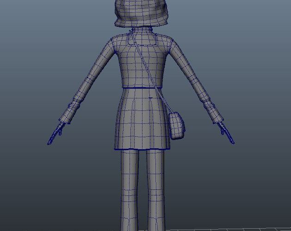Click the hand on the right side
291x231 pixels.
click(226, 134)
